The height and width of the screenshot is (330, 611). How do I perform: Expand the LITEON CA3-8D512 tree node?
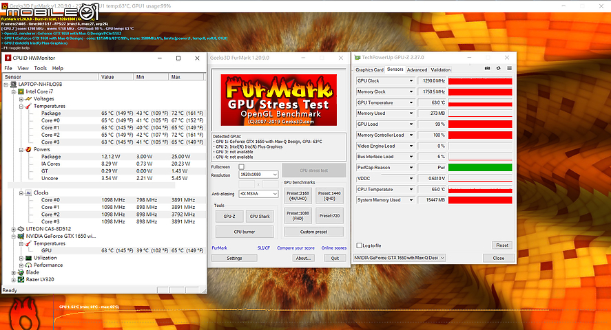point(14,229)
